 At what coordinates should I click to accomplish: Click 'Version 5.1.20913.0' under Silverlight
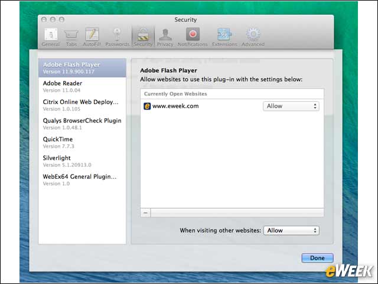67,165
